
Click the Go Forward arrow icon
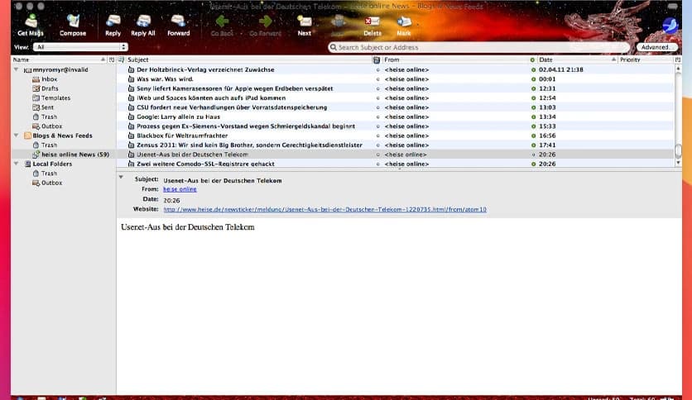265,21
